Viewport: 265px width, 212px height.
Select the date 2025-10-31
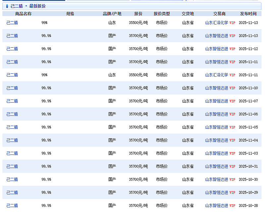point(248,166)
